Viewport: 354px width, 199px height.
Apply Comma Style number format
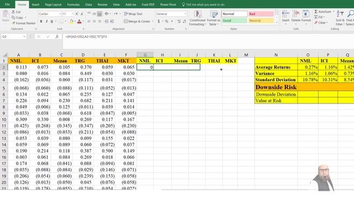click(172, 21)
